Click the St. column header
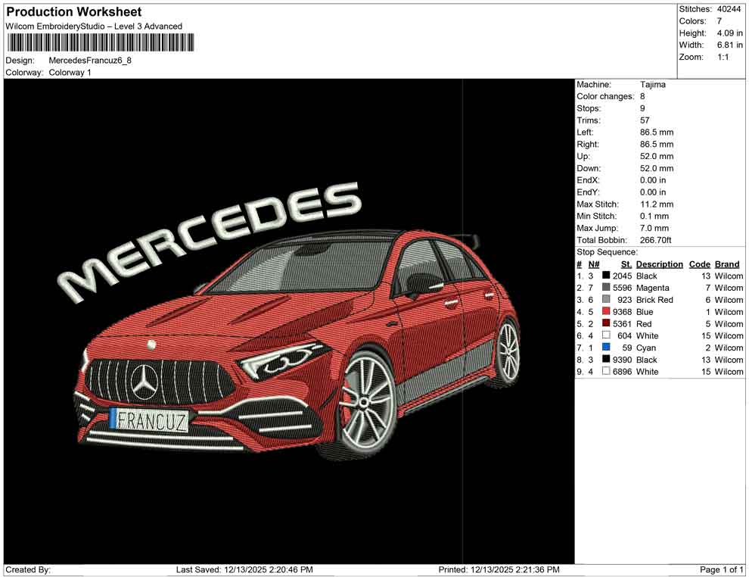Screen dimensions: 749x577 pos(625,264)
